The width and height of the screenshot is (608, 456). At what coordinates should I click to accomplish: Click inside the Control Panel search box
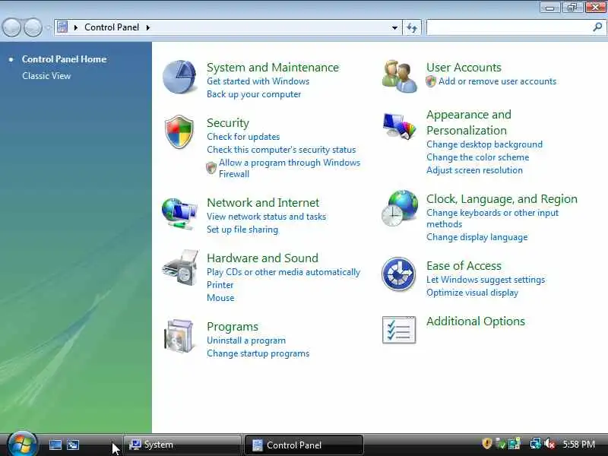(x=508, y=27)
